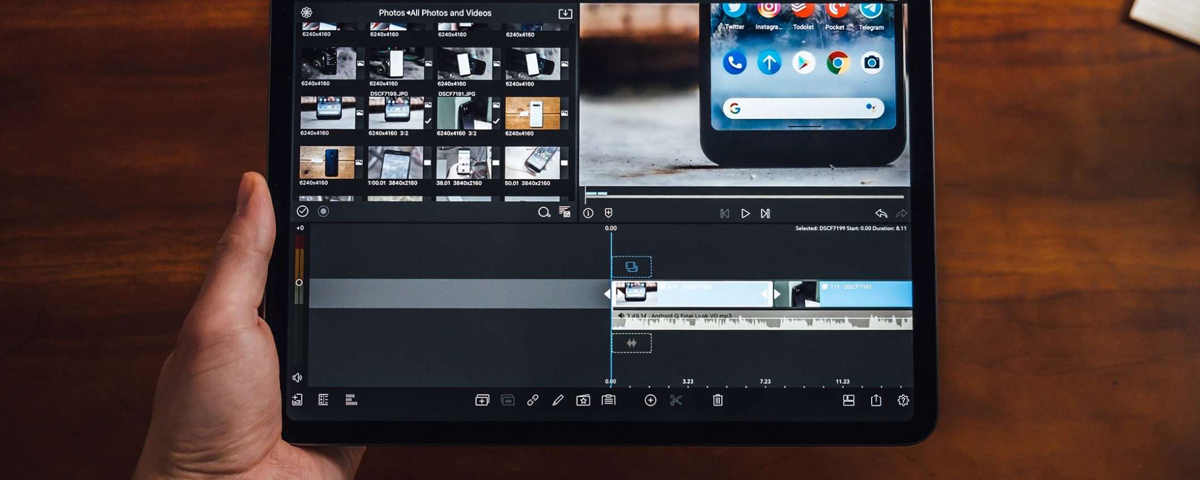Viewport: 1200px width, 480px height.
Task: Click the add clip plus-circle icon
Action: point(650,400)
